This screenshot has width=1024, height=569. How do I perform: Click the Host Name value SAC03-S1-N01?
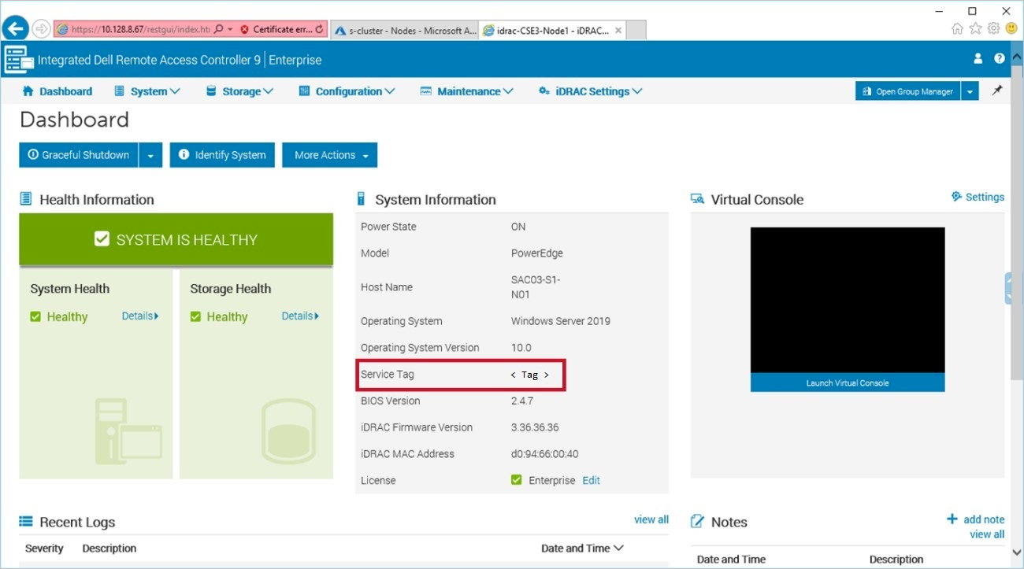coord(536,287)
